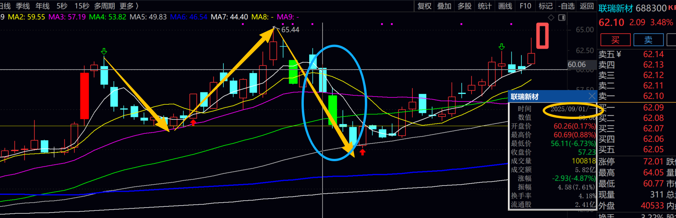Click the green down arrow signal near 62.50
This screenshot has height=218, width=676.
point(501,47)
